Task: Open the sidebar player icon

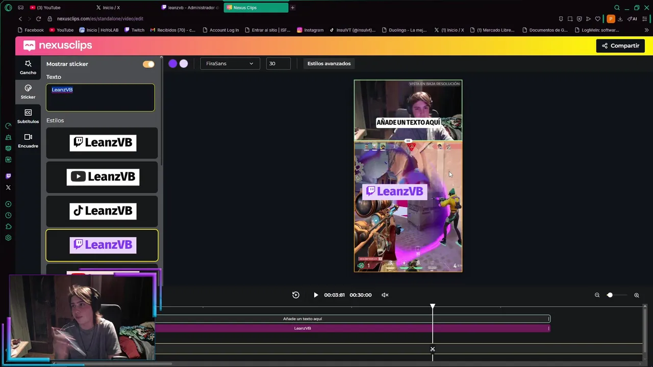Action: click(8, 204)
